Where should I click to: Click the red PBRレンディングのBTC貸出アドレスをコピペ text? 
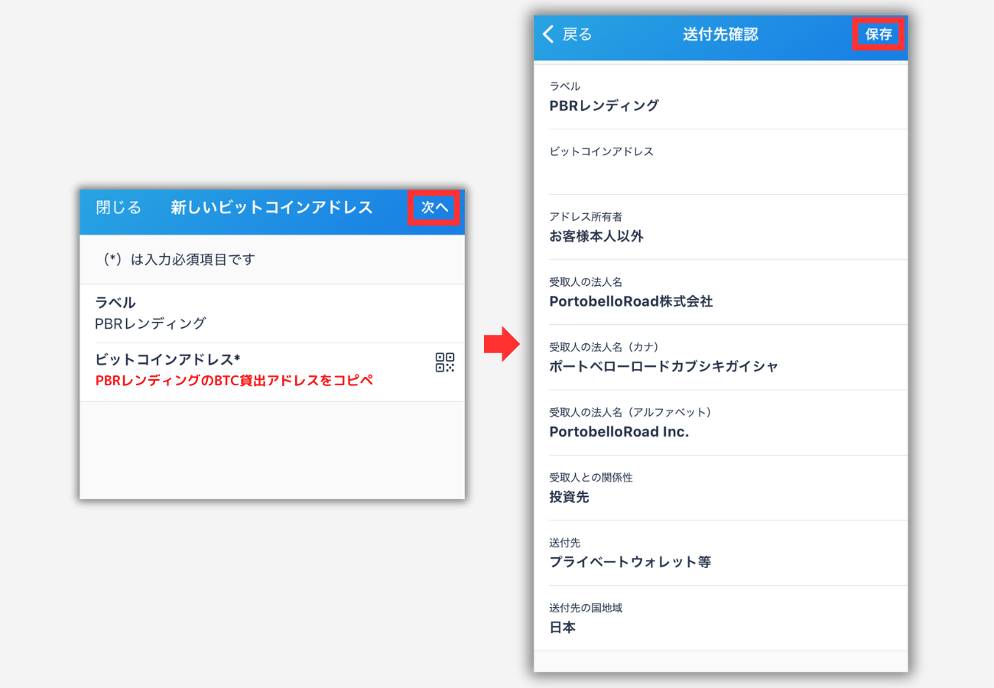(x=234, y=380)
